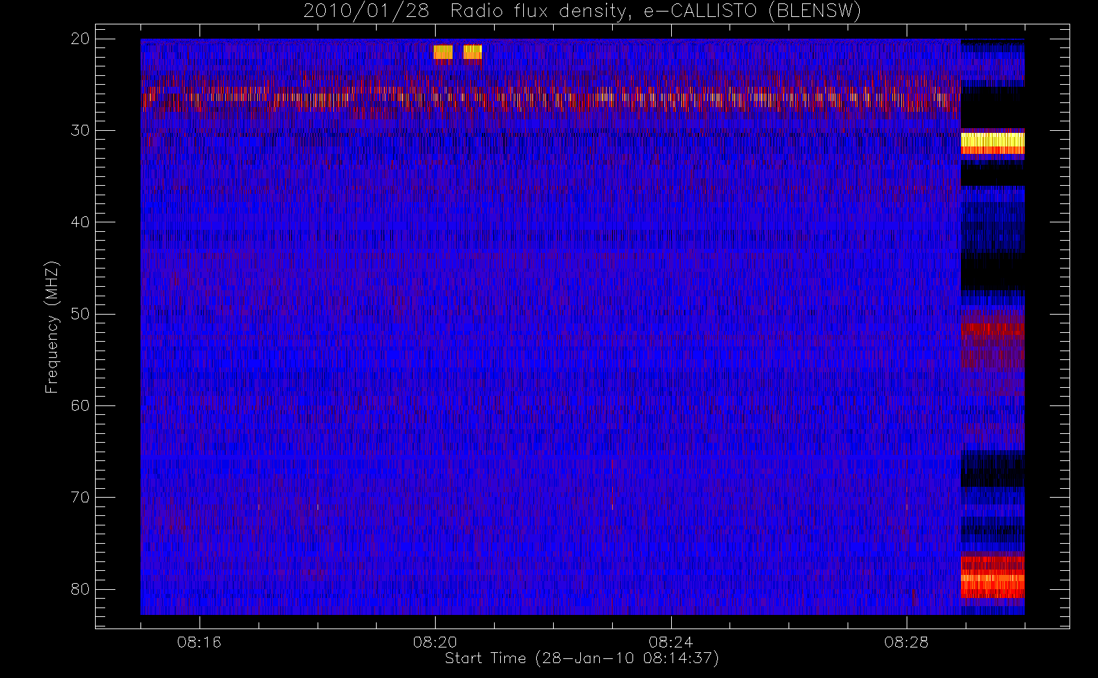Click the 70 frequency axis label

pyautogui.click(x=80, y=498)
